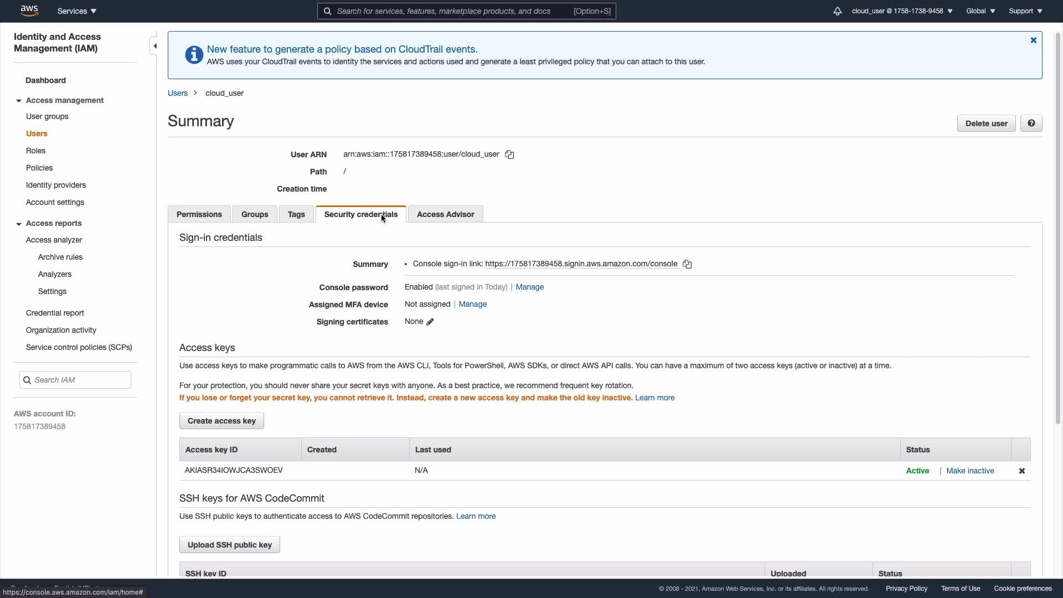Open the notifications bell icon

(837, 11)
